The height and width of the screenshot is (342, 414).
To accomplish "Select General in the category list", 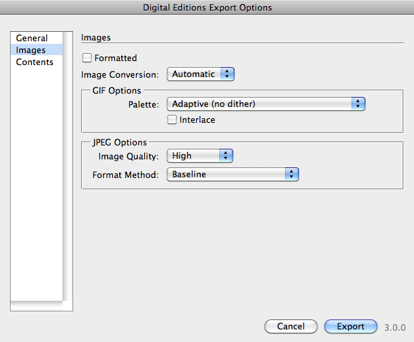I will pos(32,39).
